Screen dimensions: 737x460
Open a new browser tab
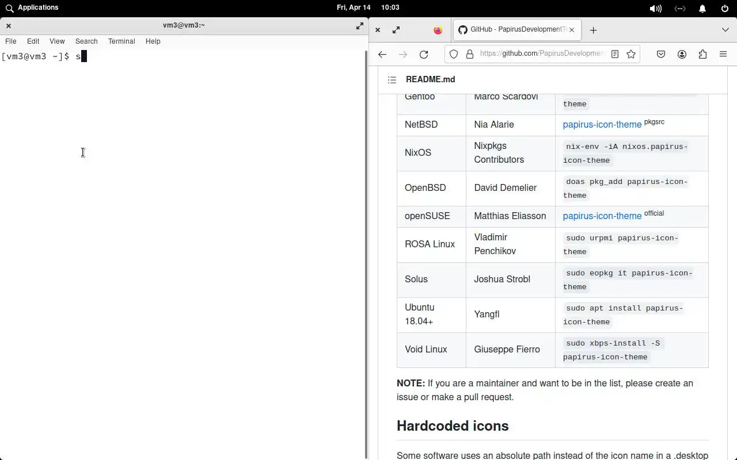[x=593, y=30]
